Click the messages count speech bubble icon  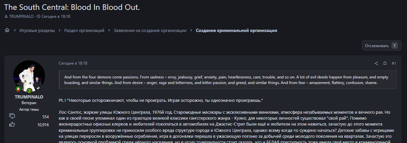point(13,116)
